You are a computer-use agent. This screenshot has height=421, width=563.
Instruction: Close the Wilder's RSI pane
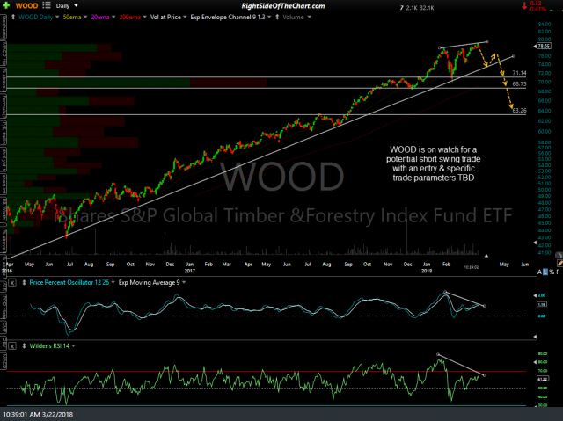tap(12, 346)
